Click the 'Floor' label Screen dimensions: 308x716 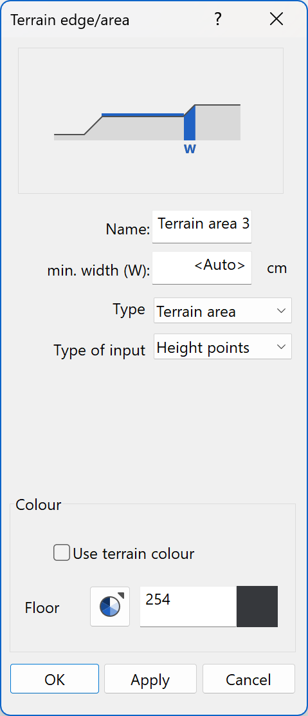[42, 608]
